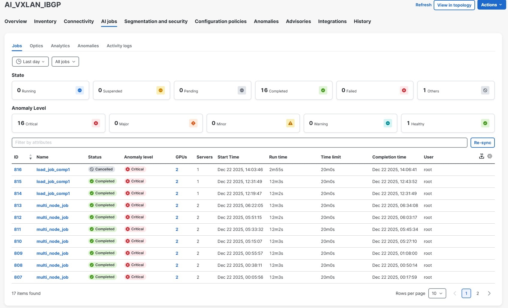Open job ID 816 link

coord(18,170)
